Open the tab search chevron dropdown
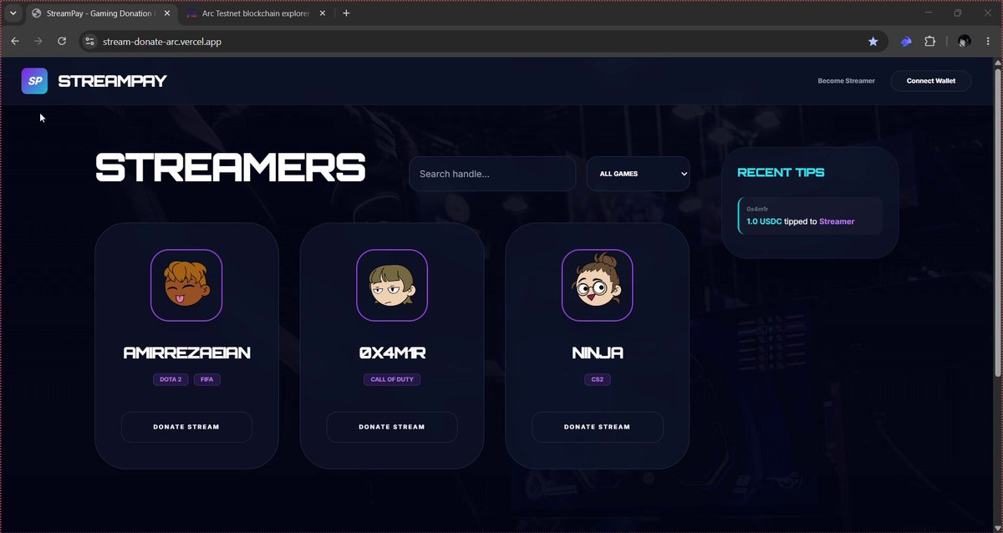The image size is (1003, 533). pyautogui.click(x=13, y=13)
